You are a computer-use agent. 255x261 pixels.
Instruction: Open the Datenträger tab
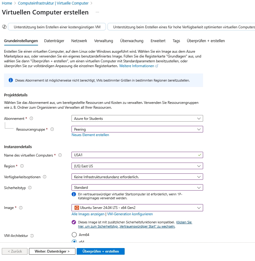click(55, 41)
